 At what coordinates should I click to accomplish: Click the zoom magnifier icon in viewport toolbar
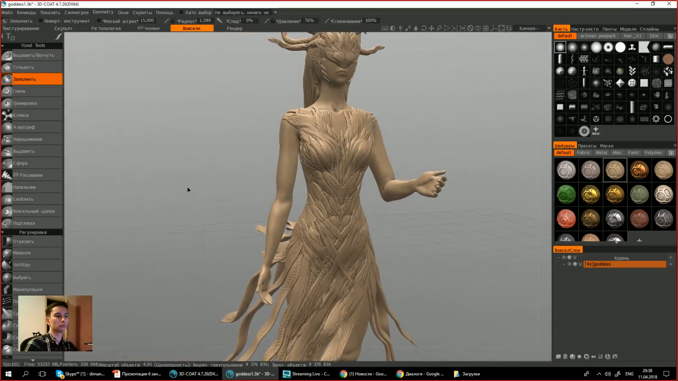tap(439, 28)
